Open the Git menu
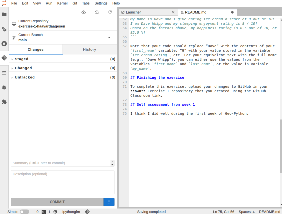The height and width of the screenshot is (214, 282). [75, 3]
